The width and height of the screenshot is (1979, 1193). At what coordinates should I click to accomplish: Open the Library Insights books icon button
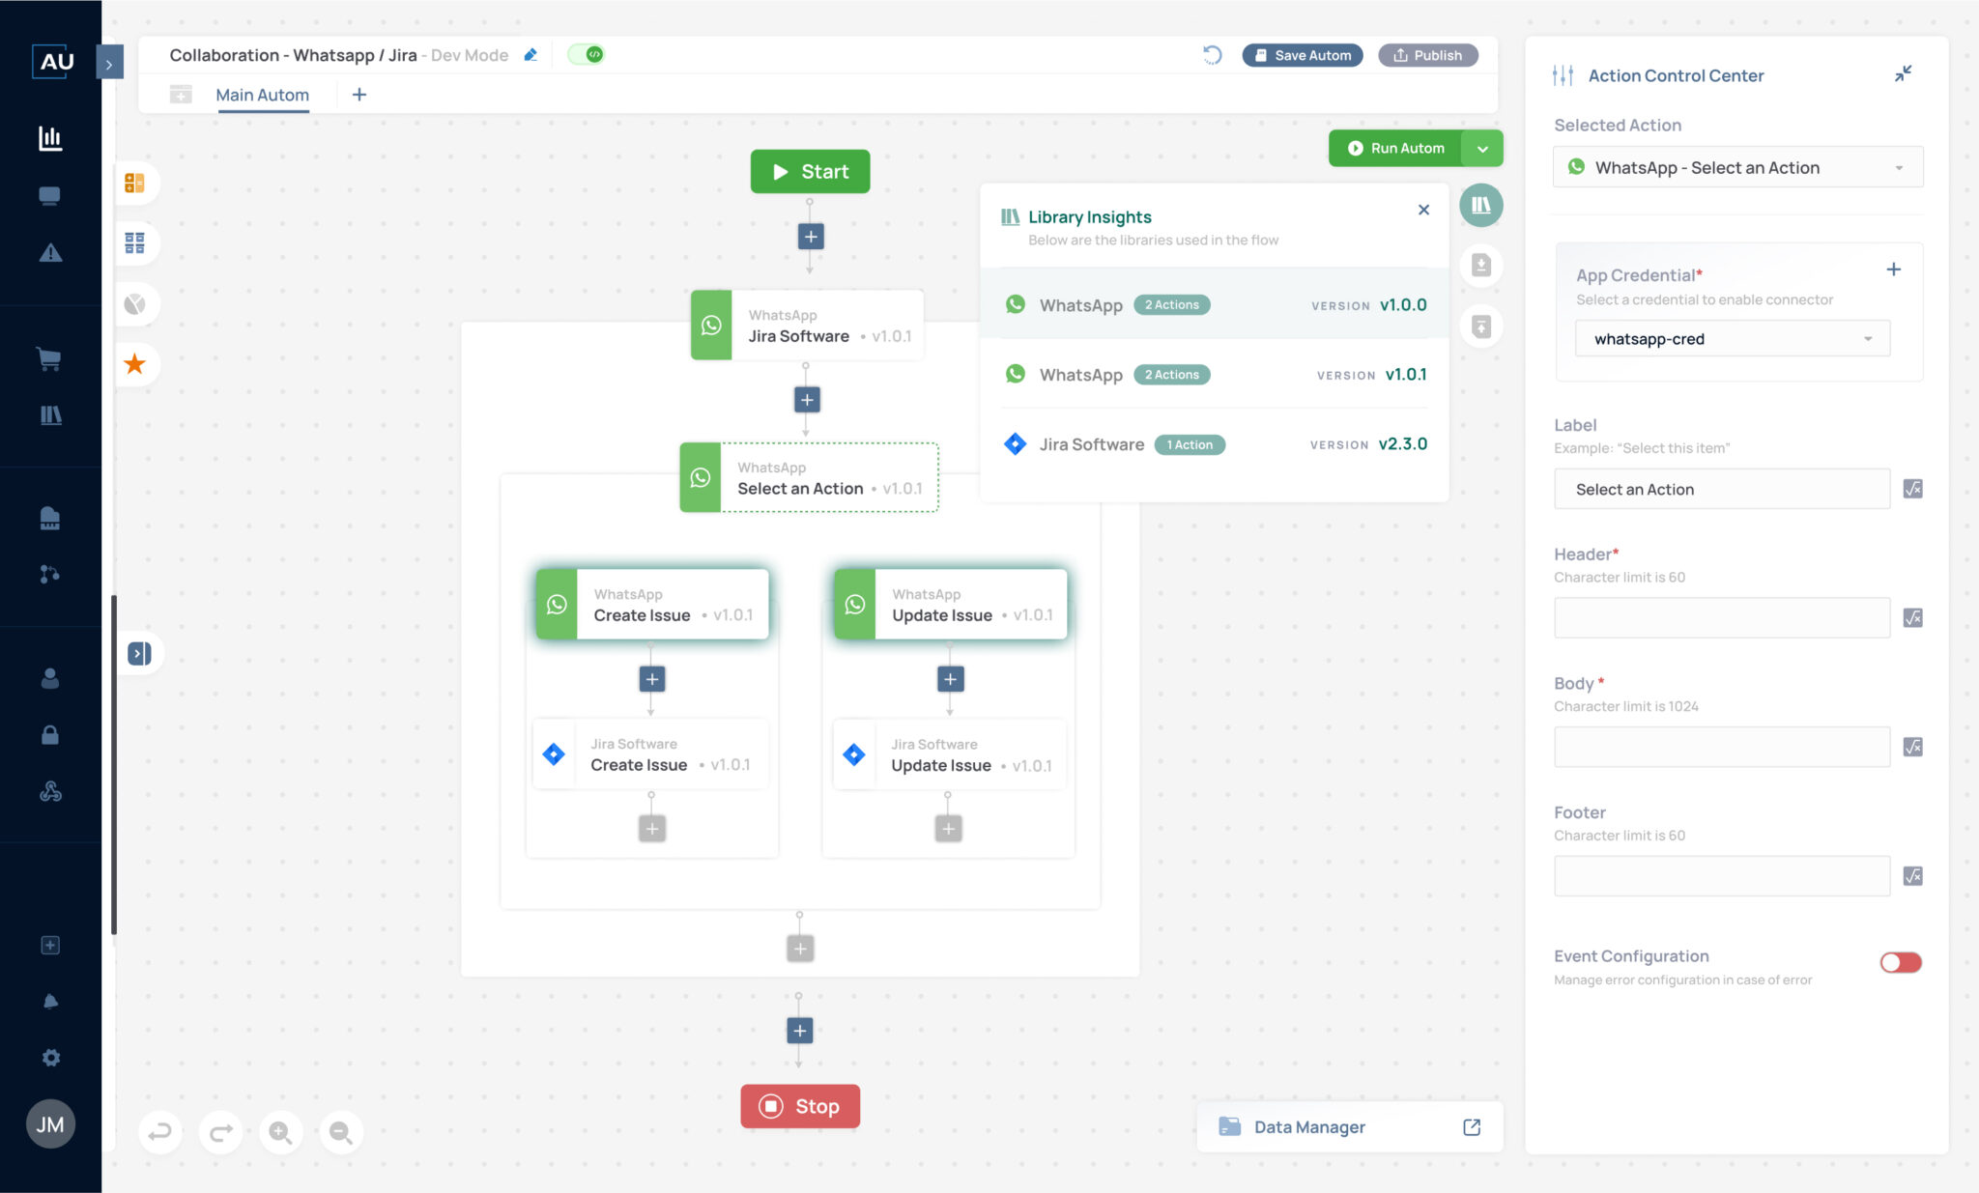point(1480,205)
